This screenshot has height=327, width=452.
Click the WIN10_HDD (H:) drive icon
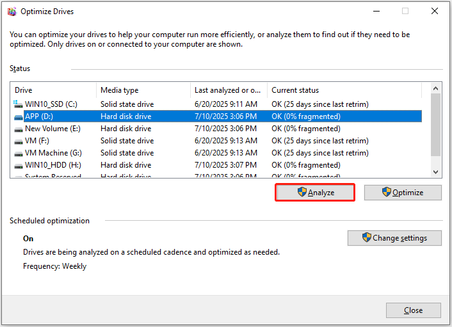pyautogui.click(x=19, y=166)
